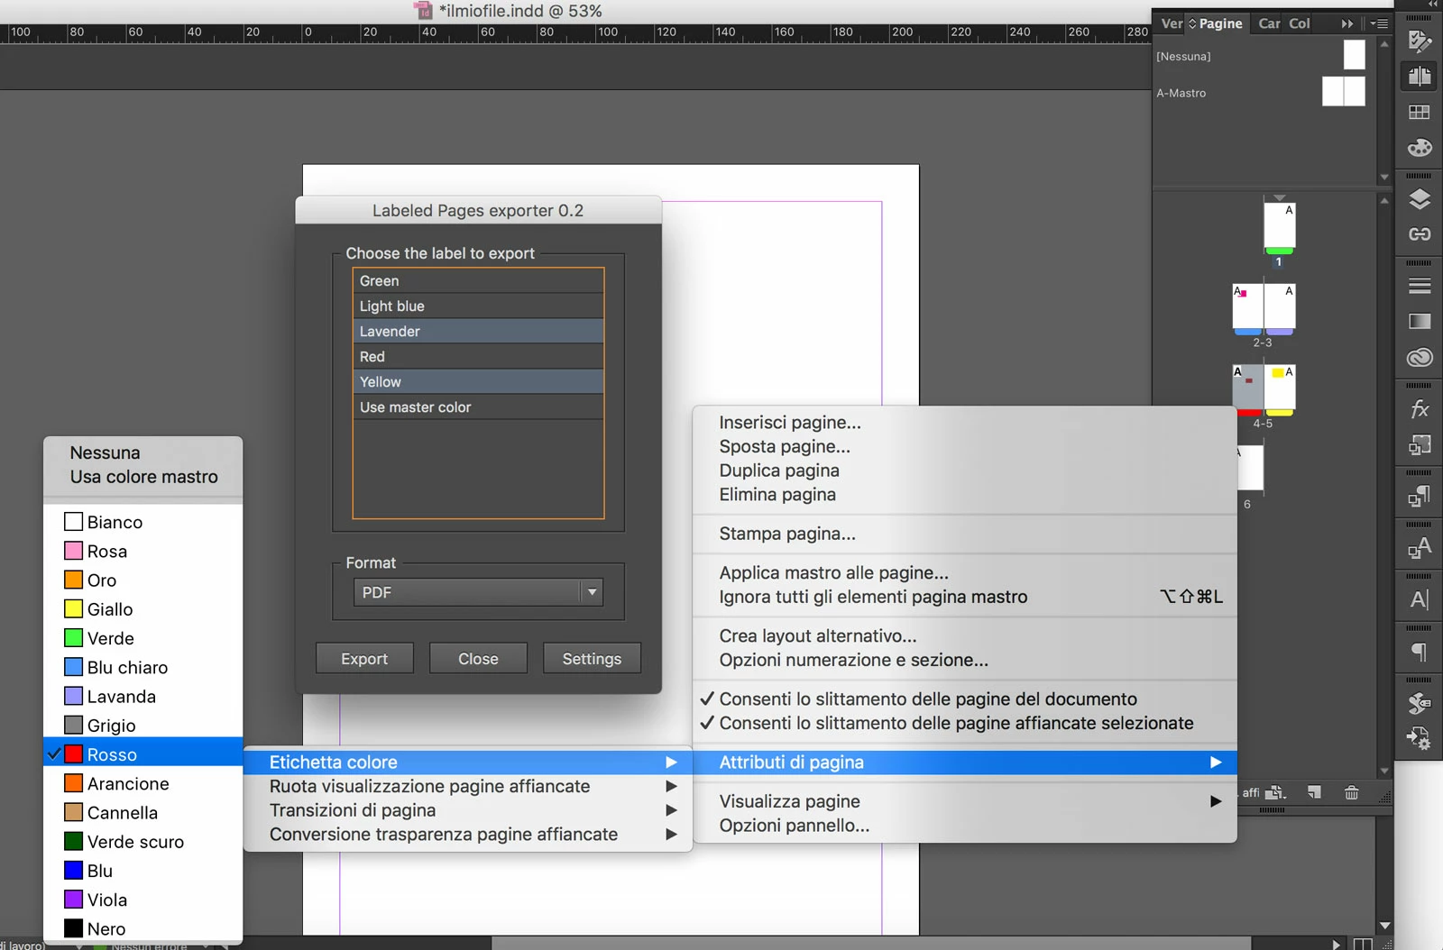This screenshot has width=1443, height=950.
Task: Select the 2-3 spread thumbnail
Action: 1264,308
